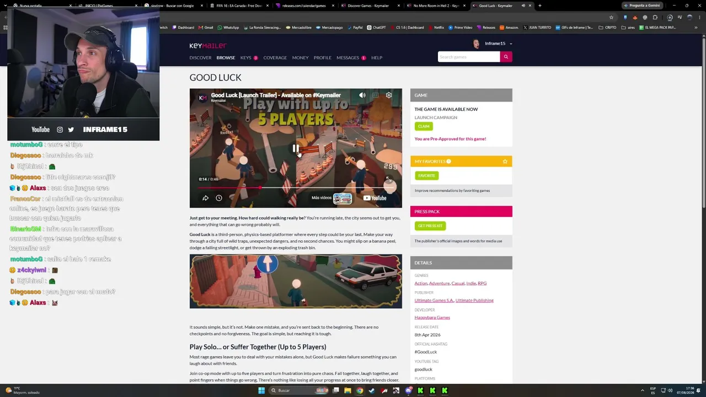Viewport: 706px width, 397px height.
Task: Open Steam from the taskbar
Action: [x=372, y=390]
